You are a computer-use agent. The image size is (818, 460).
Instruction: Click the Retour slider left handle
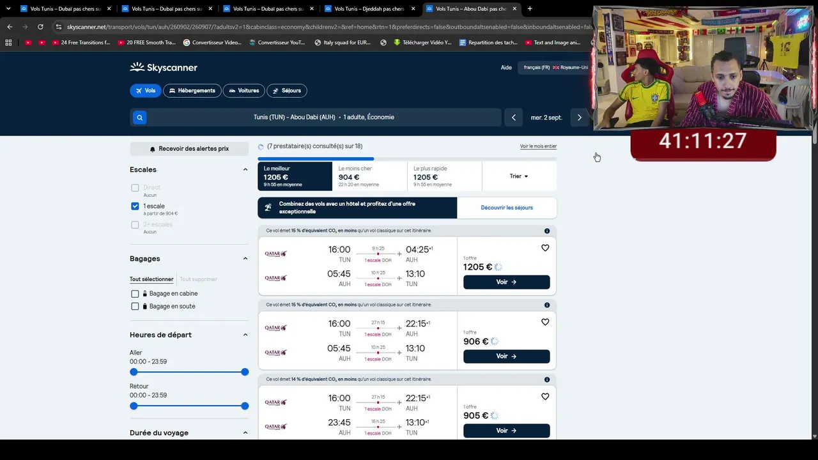pos(134,406)
